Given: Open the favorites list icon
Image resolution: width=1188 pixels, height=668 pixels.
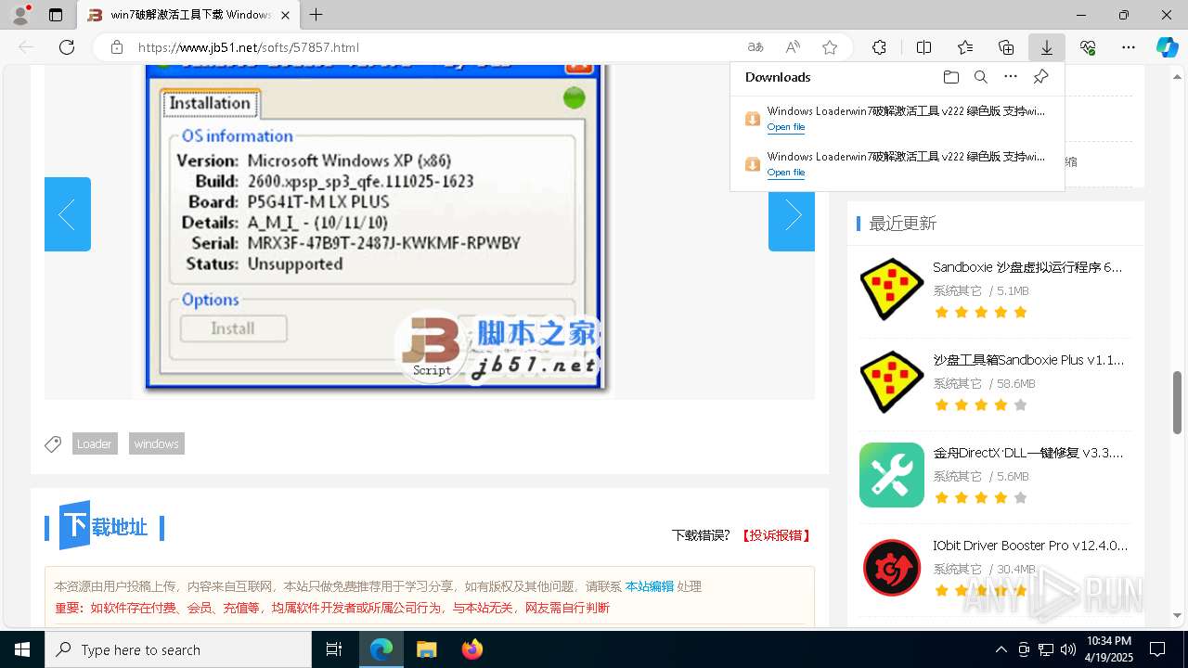Looking at the screenshot, I should (x=965, y=47).
